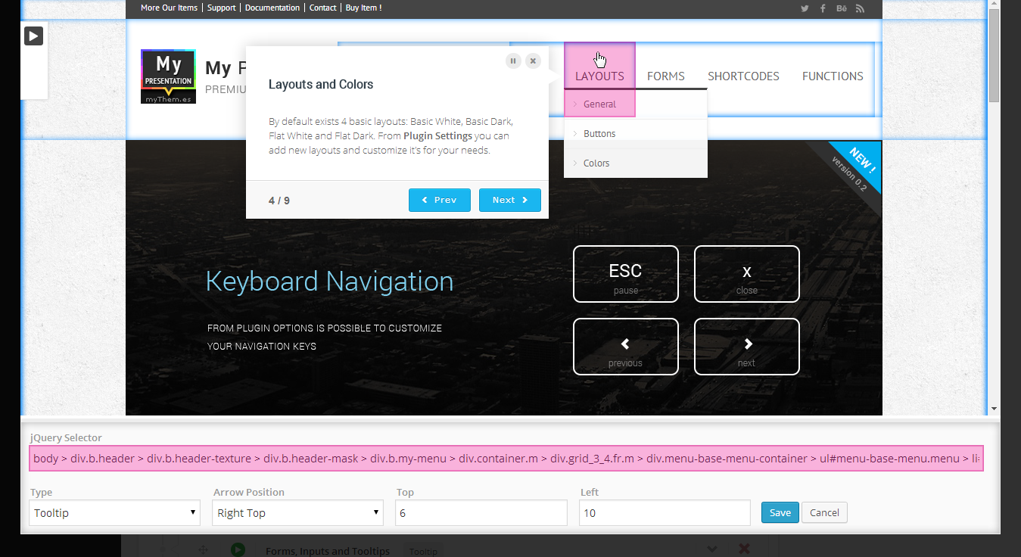Image resolution: width=1021 pixels, height=557 pixels.
Task: Open the FUNCTIONS menu
Action: coord(833,76)
